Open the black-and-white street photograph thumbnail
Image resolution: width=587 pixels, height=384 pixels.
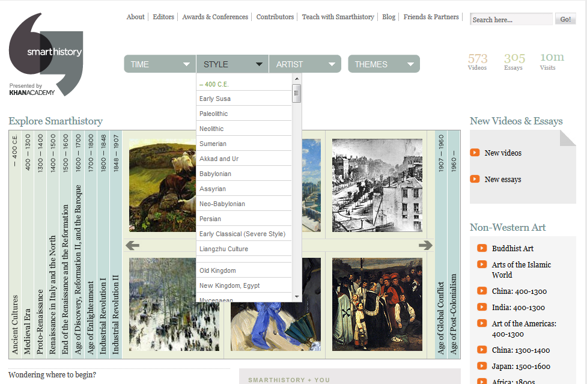(377, 185)
